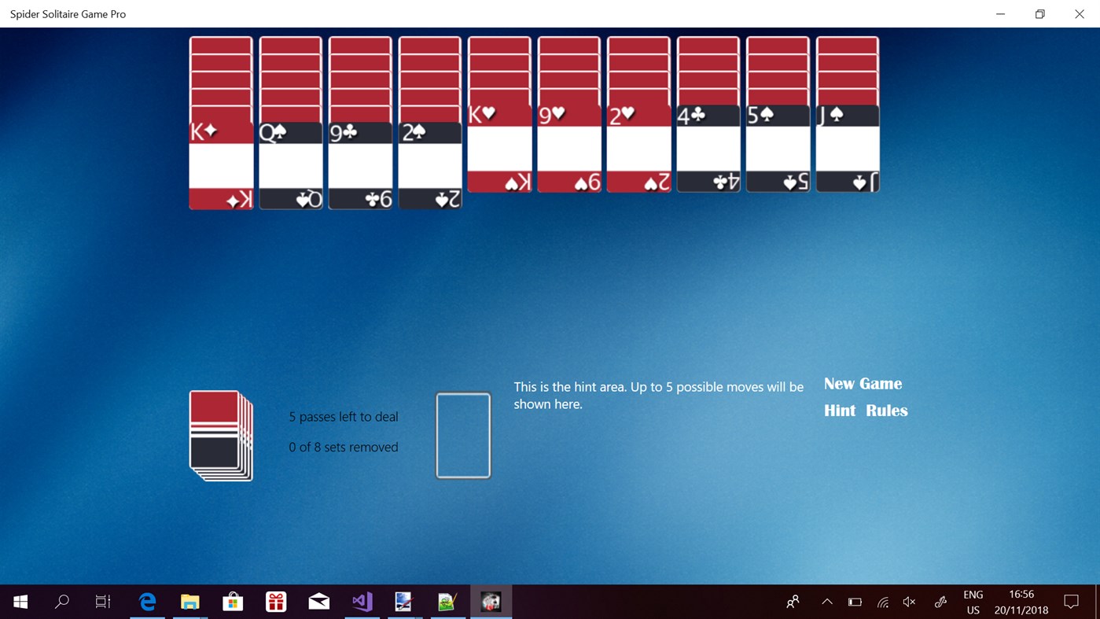The image size is (1100, 619).
Task: Expand hidden icons in the system tray
Action: click(826, 601)
